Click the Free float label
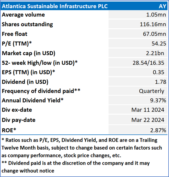The image size is (169, 177). tap(15, 34)
